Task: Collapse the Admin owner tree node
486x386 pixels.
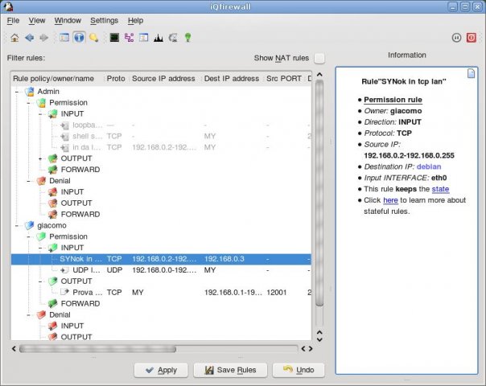Action: coord(18,92)
